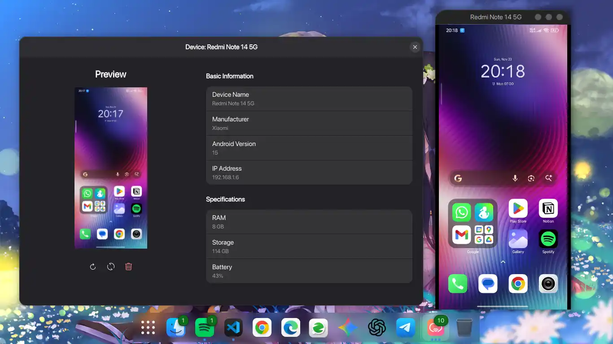Image resolution: width=613 pixels, height=344 pixels.
Task: Refresh the device screenshot preview
Action: click(110, 266)
